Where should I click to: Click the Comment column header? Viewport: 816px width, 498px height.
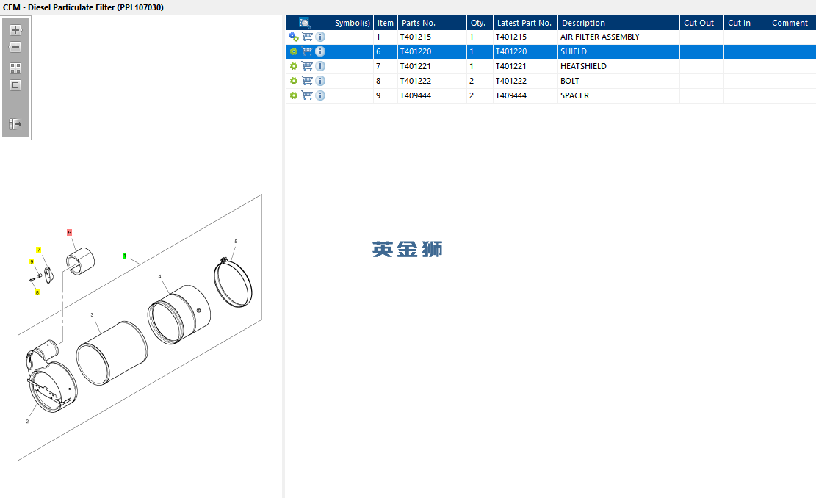coord(792,23)
